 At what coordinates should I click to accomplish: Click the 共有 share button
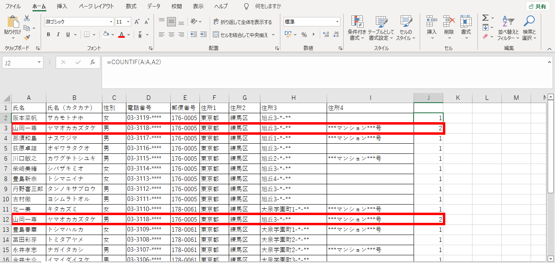[x=537, y=6]
